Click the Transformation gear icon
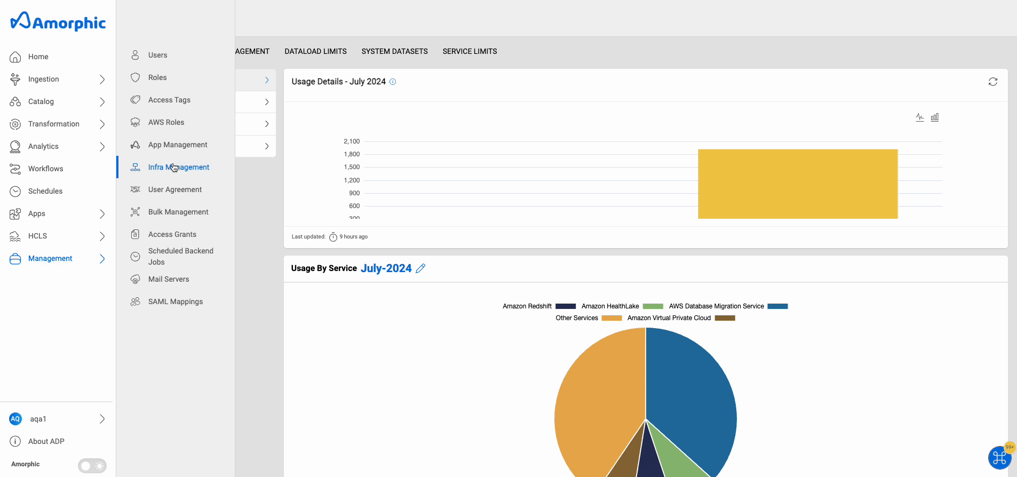 tap(15, 124)
